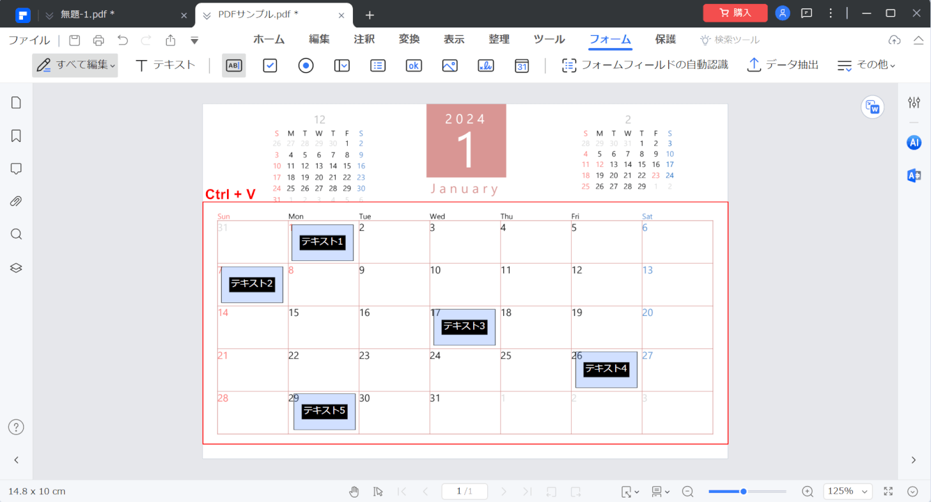Select the hand tool in status bar
Image resolution: width=931 pixels, height=502 pixels.
(x=354, y=491)
